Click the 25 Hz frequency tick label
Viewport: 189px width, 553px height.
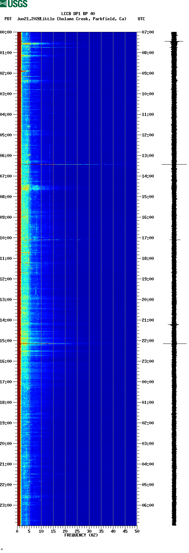(x=77, y=531)
